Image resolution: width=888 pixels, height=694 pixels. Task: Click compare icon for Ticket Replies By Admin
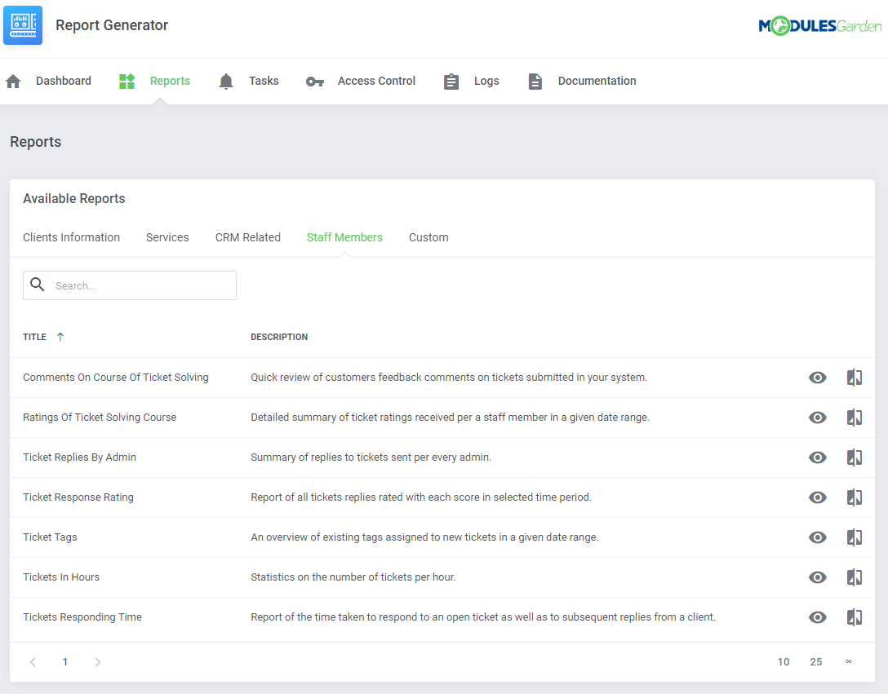[x=854, y=458]
